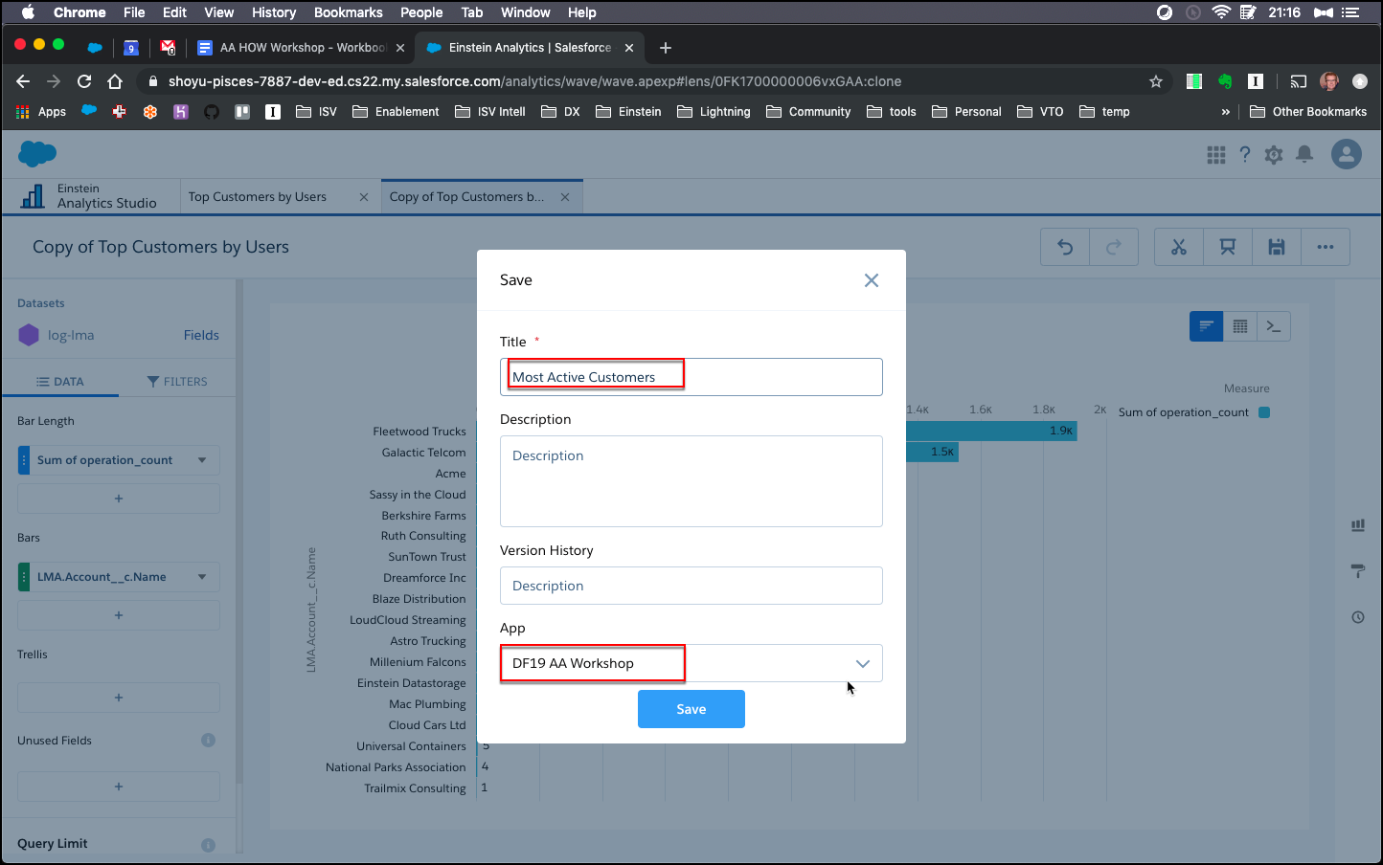Screen dimensions: 1383x865
Task: Switch to table mode view
Action: click(1240, 326)
